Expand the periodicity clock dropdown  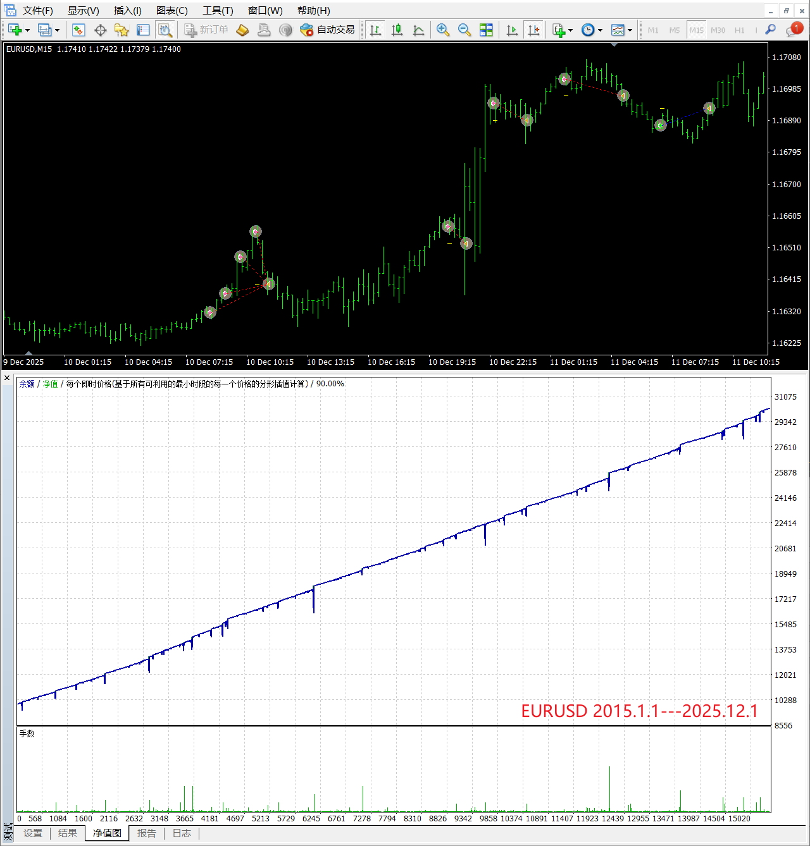pyautogui.click(x=600, y=30)
